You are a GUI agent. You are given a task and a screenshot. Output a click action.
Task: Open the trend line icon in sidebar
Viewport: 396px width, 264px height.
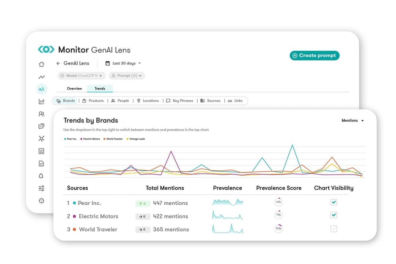(x=41, y=77)
